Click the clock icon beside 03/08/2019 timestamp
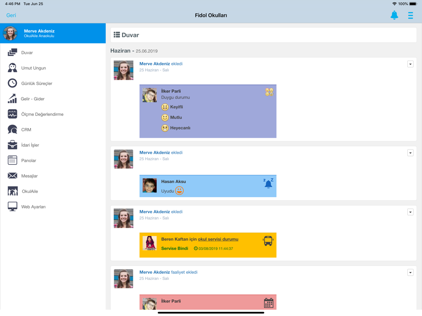 196,249
